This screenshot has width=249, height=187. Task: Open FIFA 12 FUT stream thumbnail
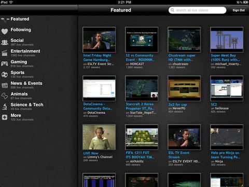[142, 137]
